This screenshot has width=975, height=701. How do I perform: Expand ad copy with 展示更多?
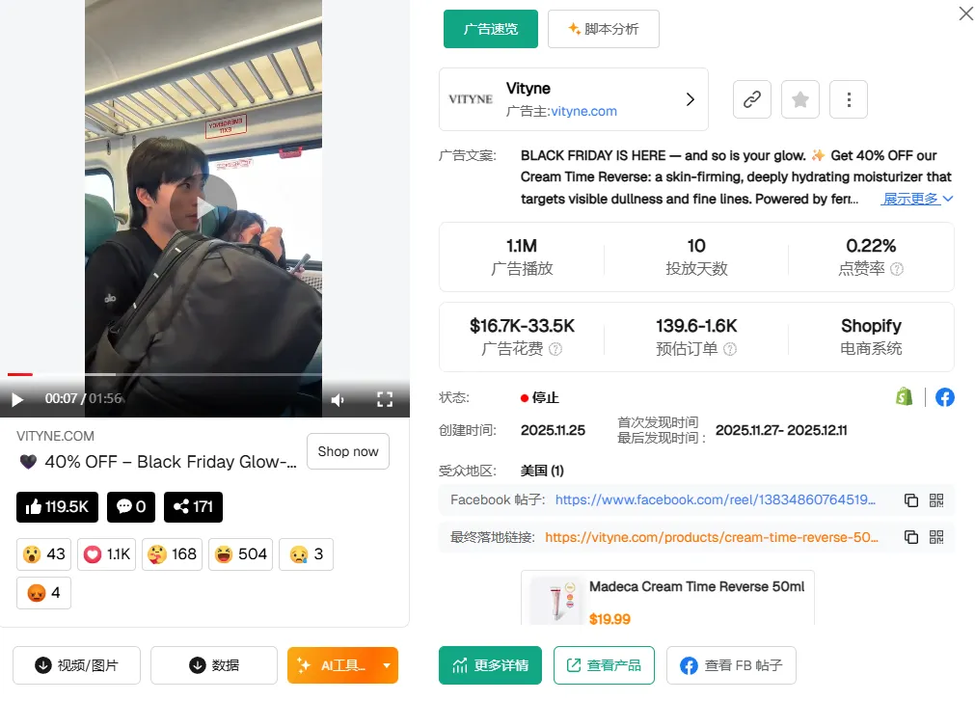(x=917, y=199)
